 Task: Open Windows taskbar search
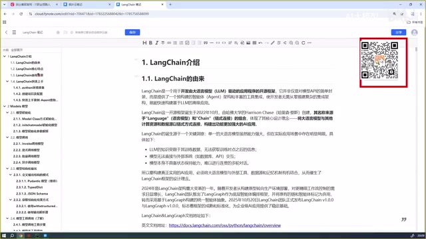(x=12, y=236)
